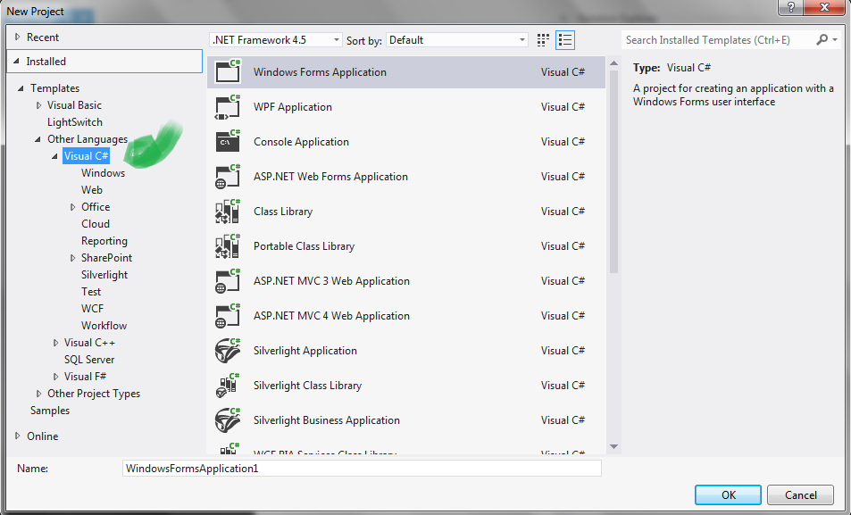Click the Class Library template icon

click(228, 212)
